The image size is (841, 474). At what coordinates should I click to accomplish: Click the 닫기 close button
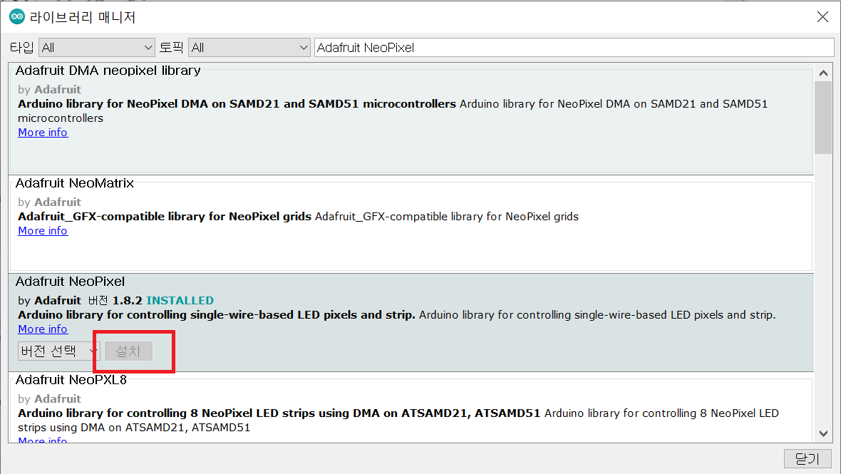[808, 458]
